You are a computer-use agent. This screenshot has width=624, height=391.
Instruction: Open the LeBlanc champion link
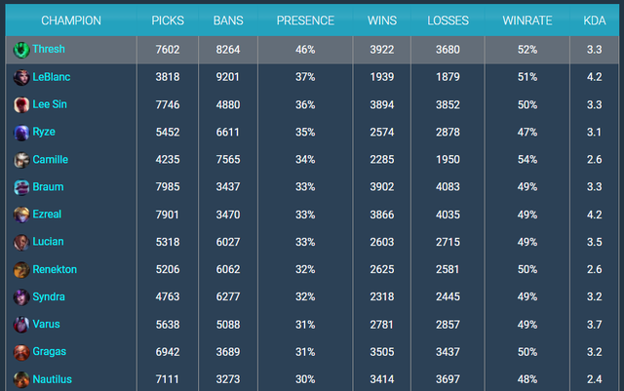coord(52,77)
